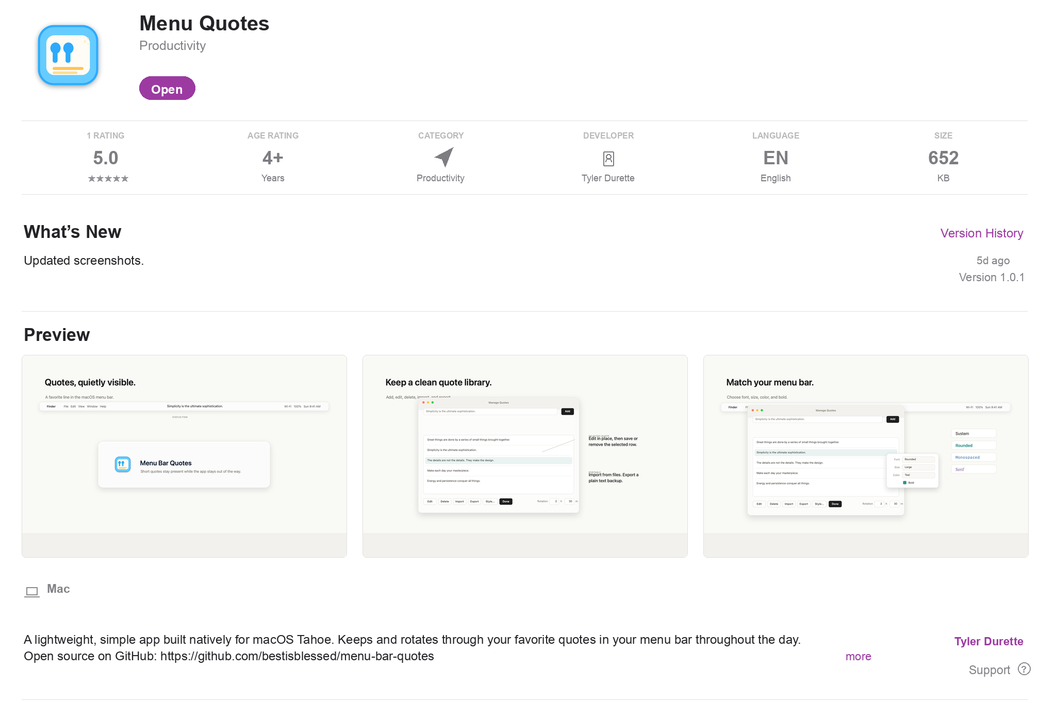Open Tyler Durette developer page link
The width and height of the screenshot is (1056, 703).
(x=988, y=642)
